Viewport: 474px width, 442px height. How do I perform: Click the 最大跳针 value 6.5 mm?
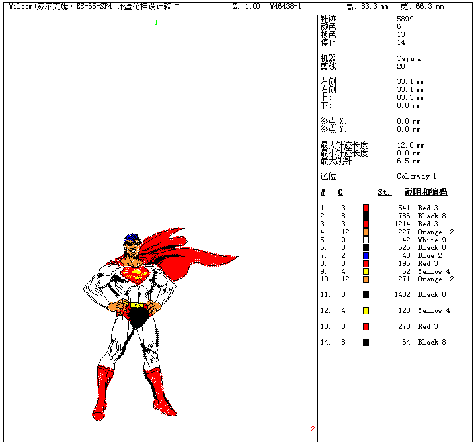coord(409,161)
